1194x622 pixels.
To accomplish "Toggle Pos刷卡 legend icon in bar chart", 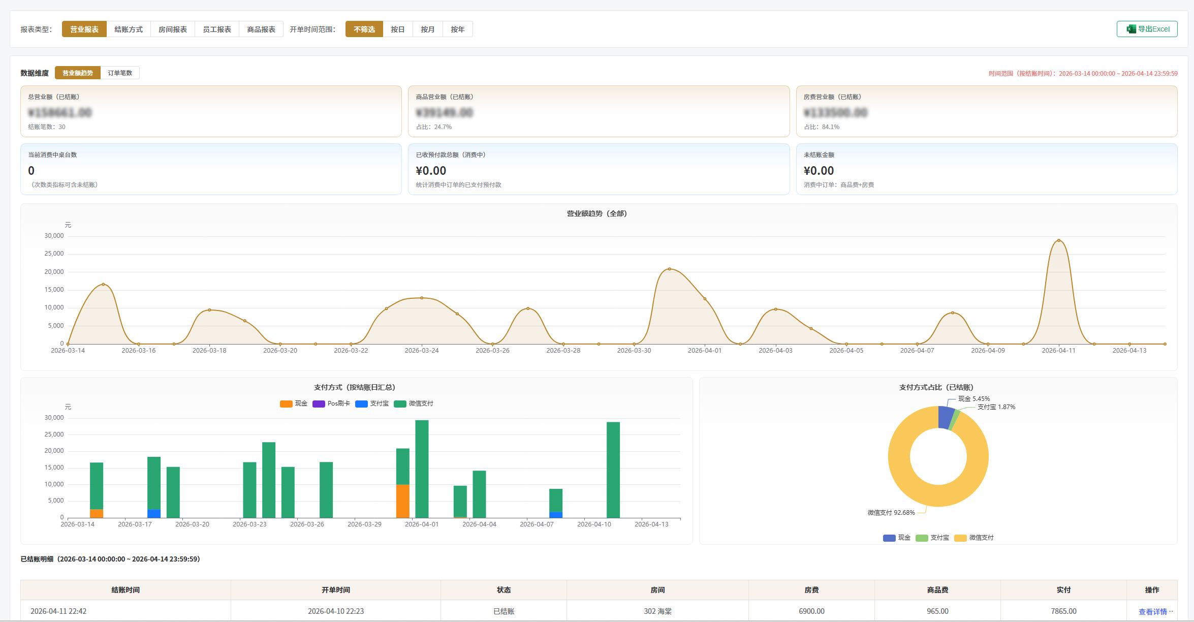I will (x=319, y=404).
